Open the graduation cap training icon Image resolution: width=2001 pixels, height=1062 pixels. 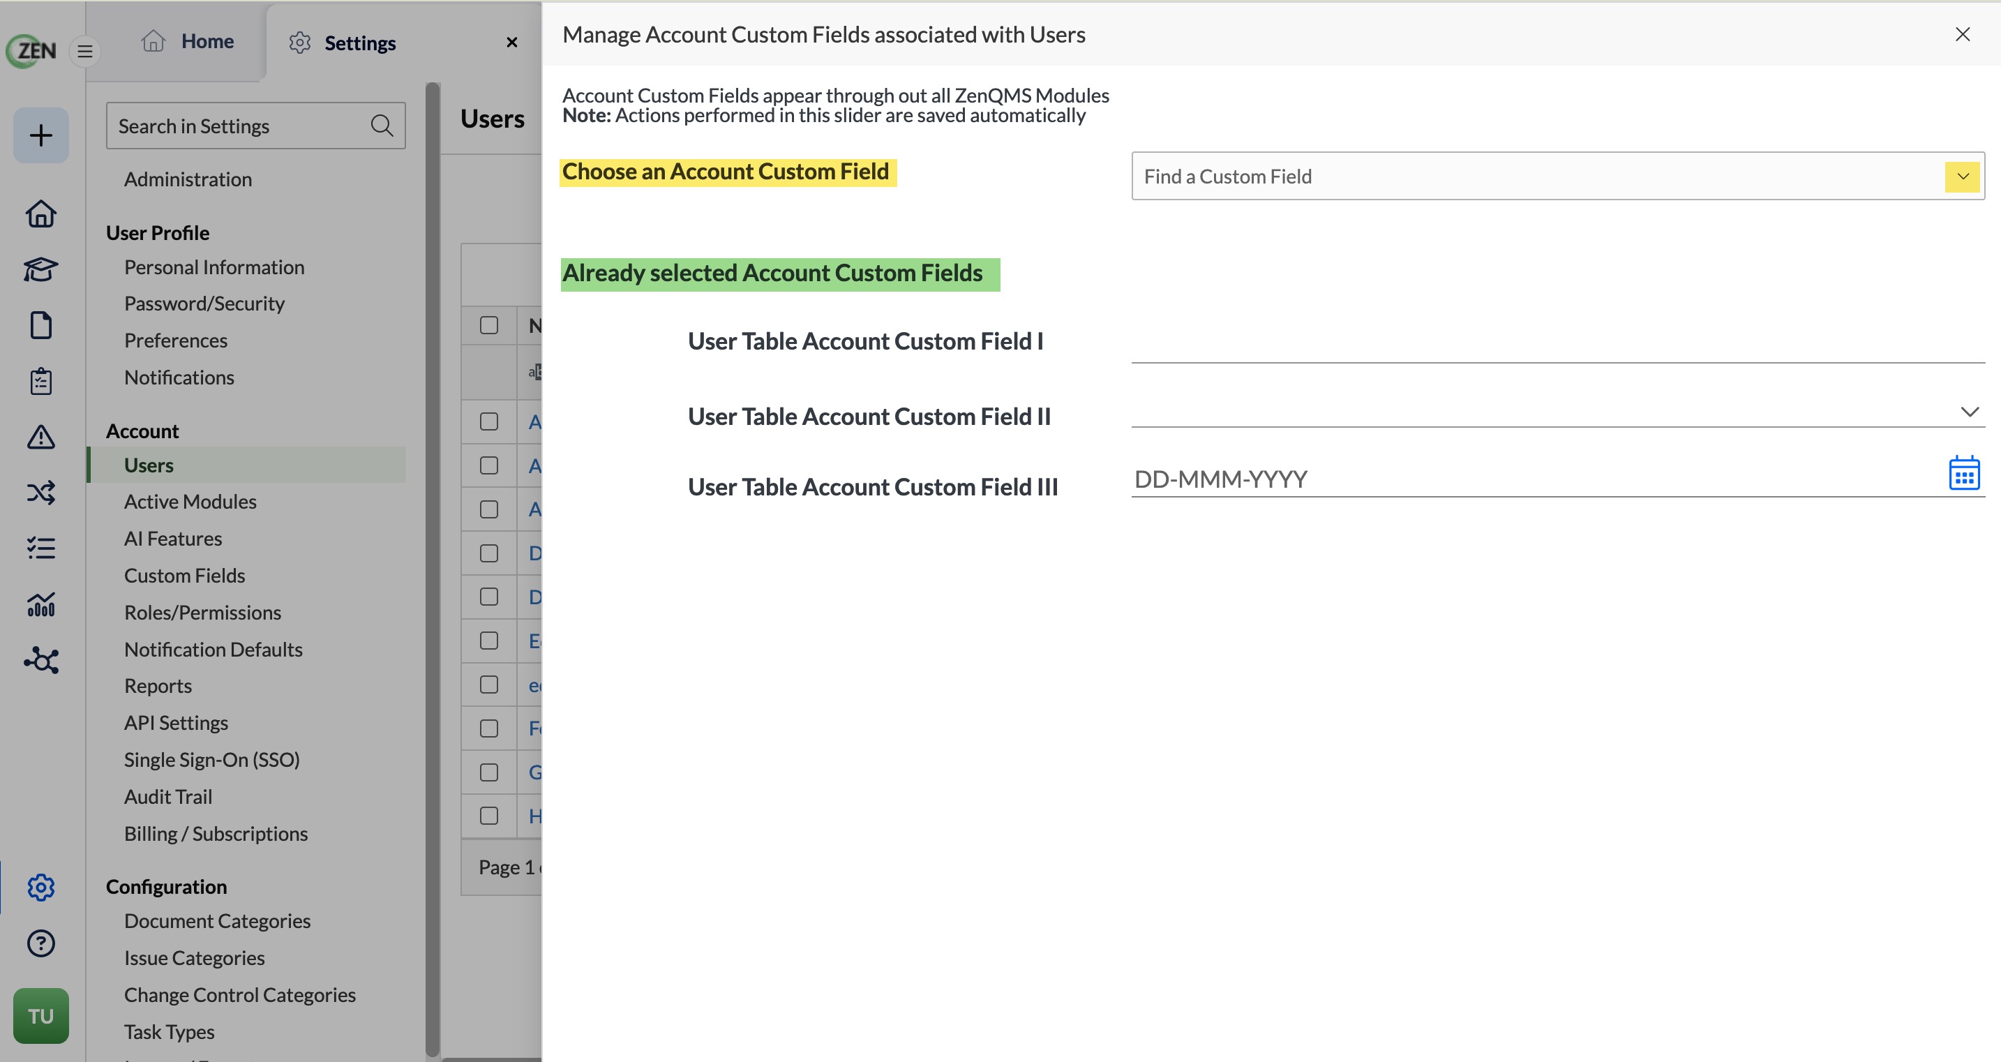click(40, 269)
